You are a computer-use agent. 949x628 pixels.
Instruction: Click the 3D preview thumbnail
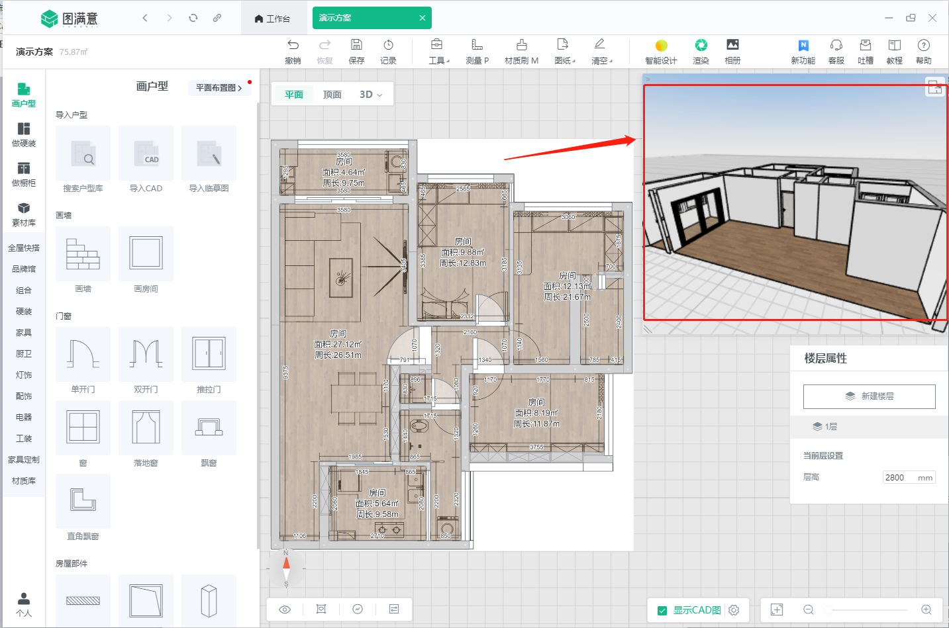pyautogui.click(x=795, y=202)
